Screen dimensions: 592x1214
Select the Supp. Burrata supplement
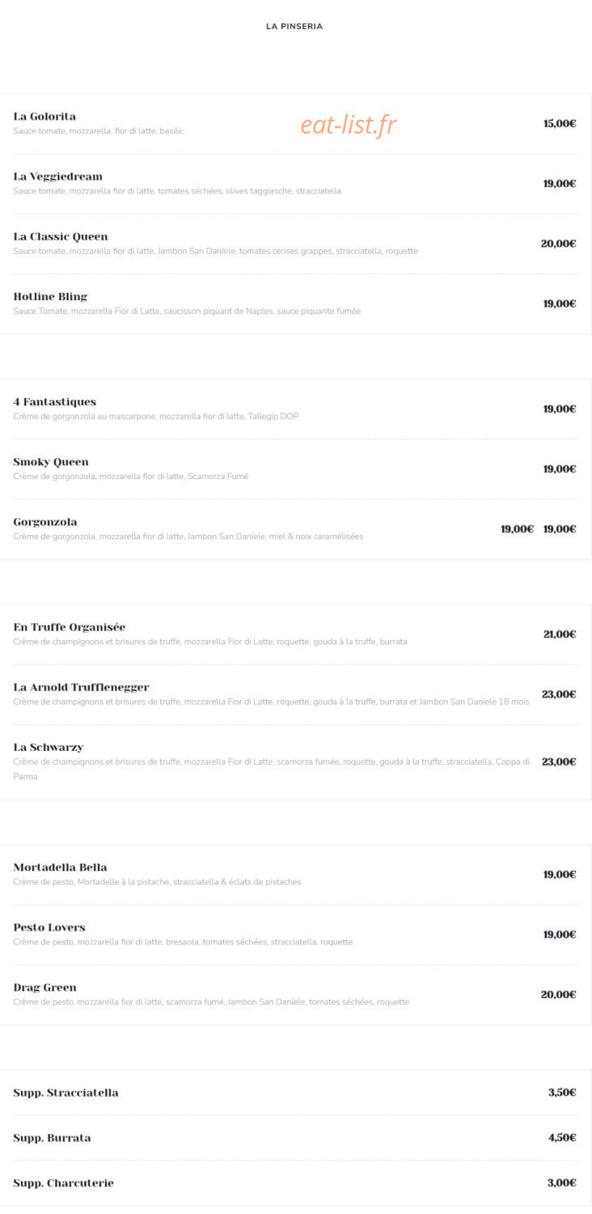pyautogui.click(x=52, y=1138)
